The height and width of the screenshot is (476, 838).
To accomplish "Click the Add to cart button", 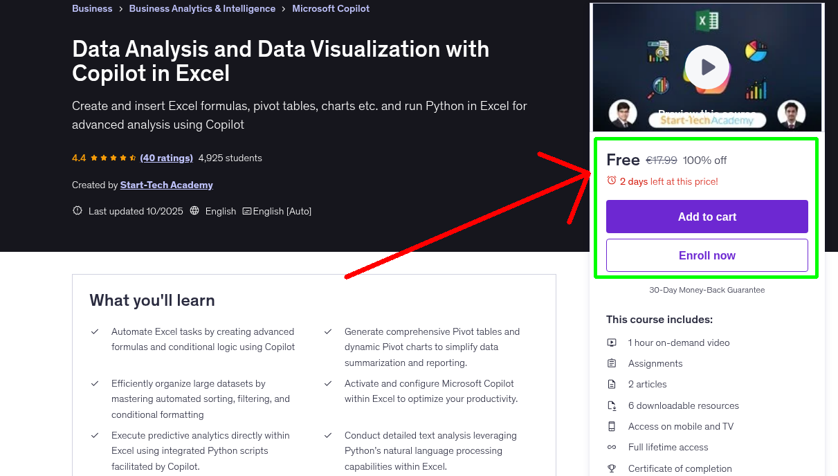I will [707, 217].
